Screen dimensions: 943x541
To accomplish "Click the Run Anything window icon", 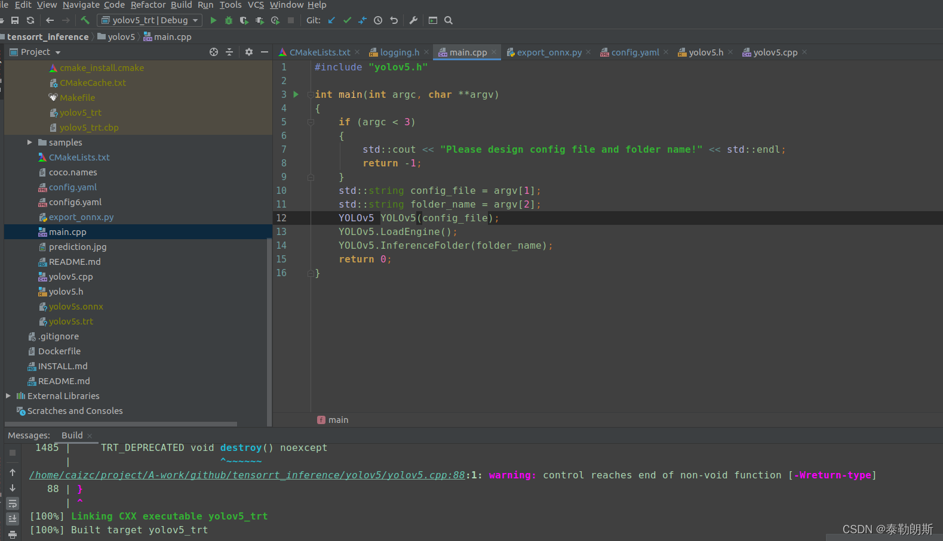I will (x=433, y=20).
